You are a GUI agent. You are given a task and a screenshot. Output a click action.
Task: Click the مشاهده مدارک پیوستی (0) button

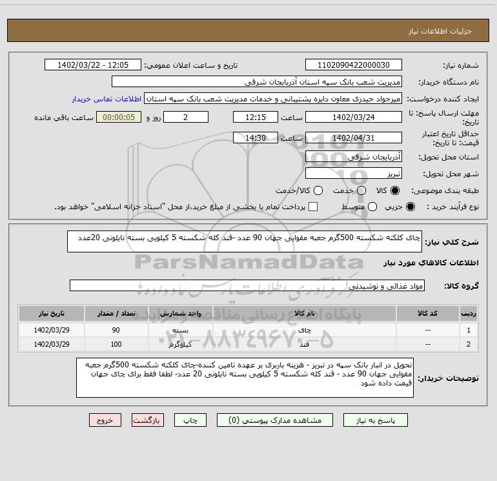(x=275, y=420)
